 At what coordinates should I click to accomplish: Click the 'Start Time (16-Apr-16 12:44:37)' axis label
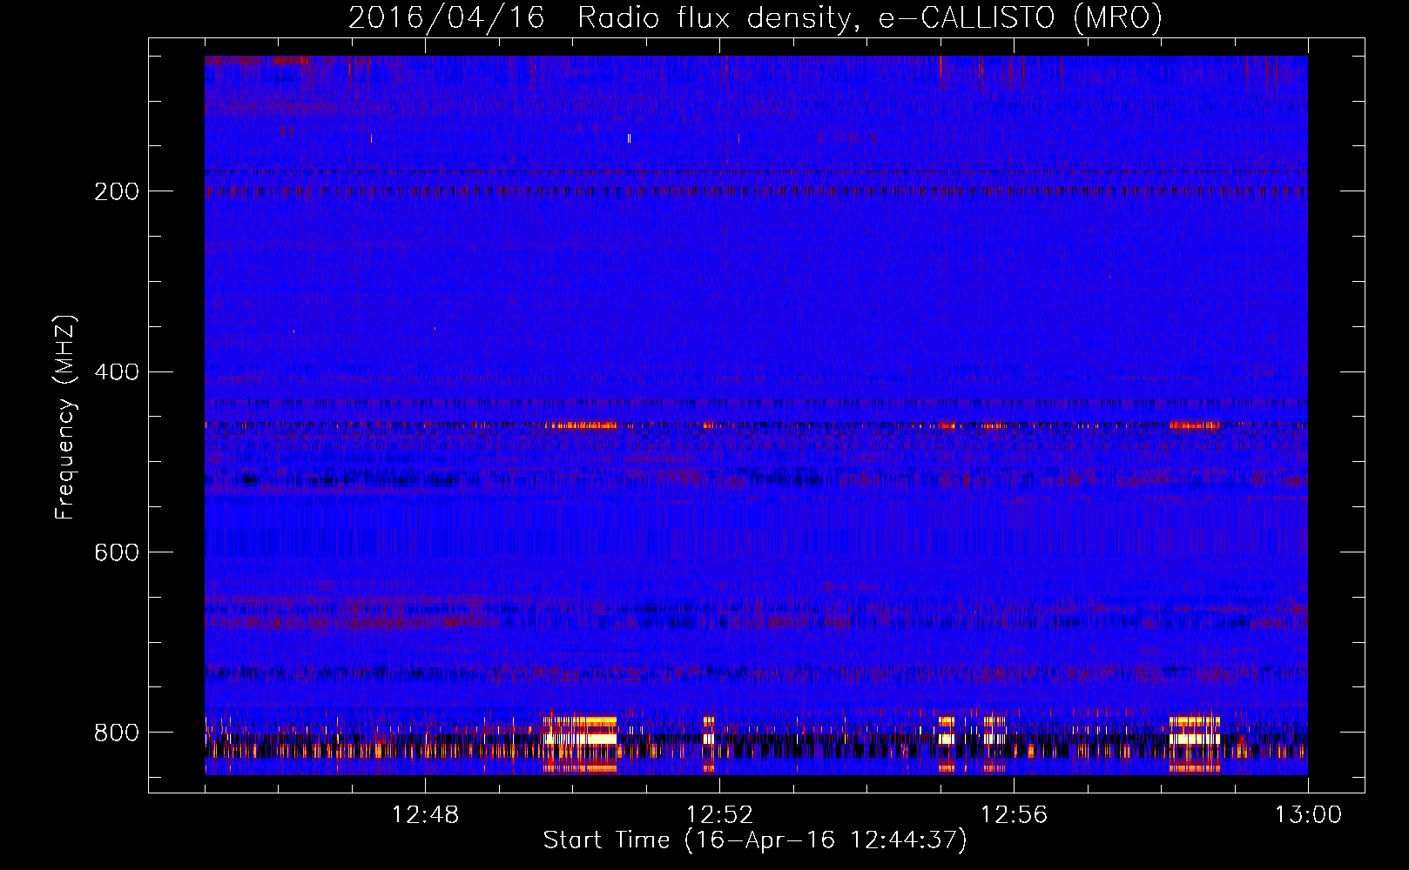755,840
